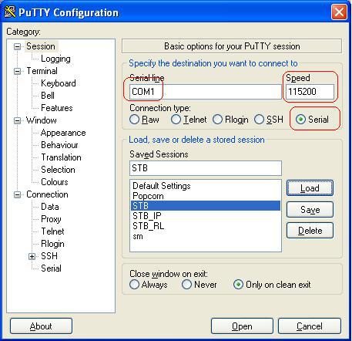The height and width of the screenshot is (341, 352).
Task: Select sm in saved sessions list
Action: [206, 236]
